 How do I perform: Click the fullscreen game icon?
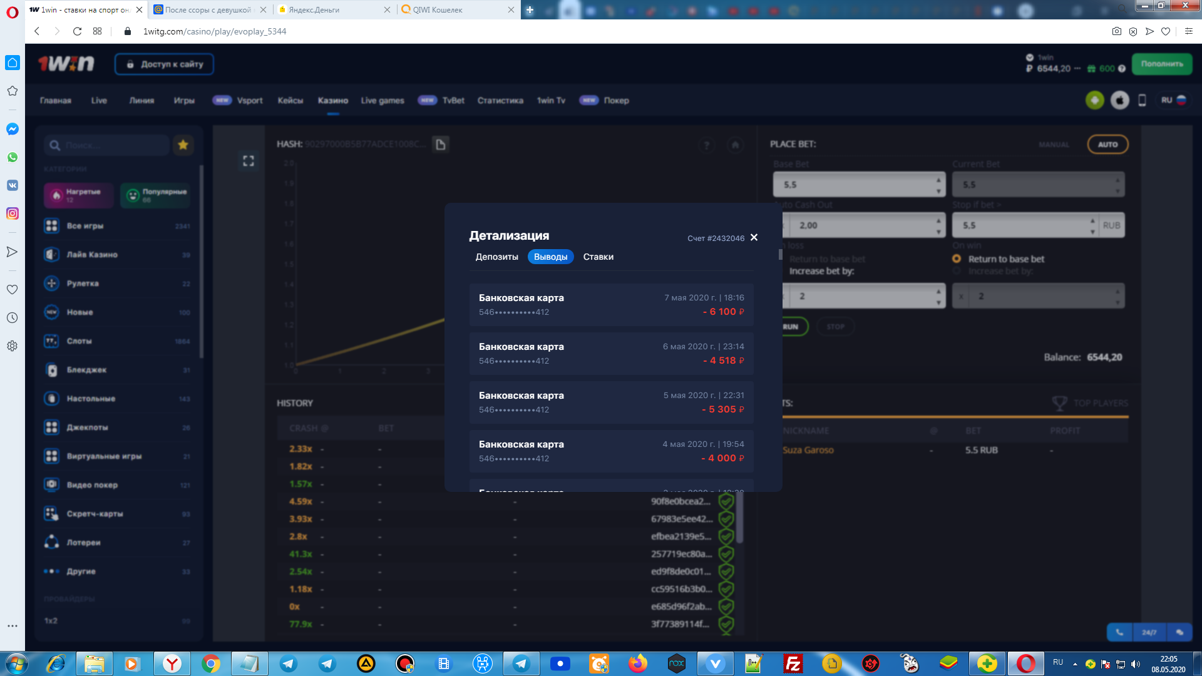(x=249, y=161)
